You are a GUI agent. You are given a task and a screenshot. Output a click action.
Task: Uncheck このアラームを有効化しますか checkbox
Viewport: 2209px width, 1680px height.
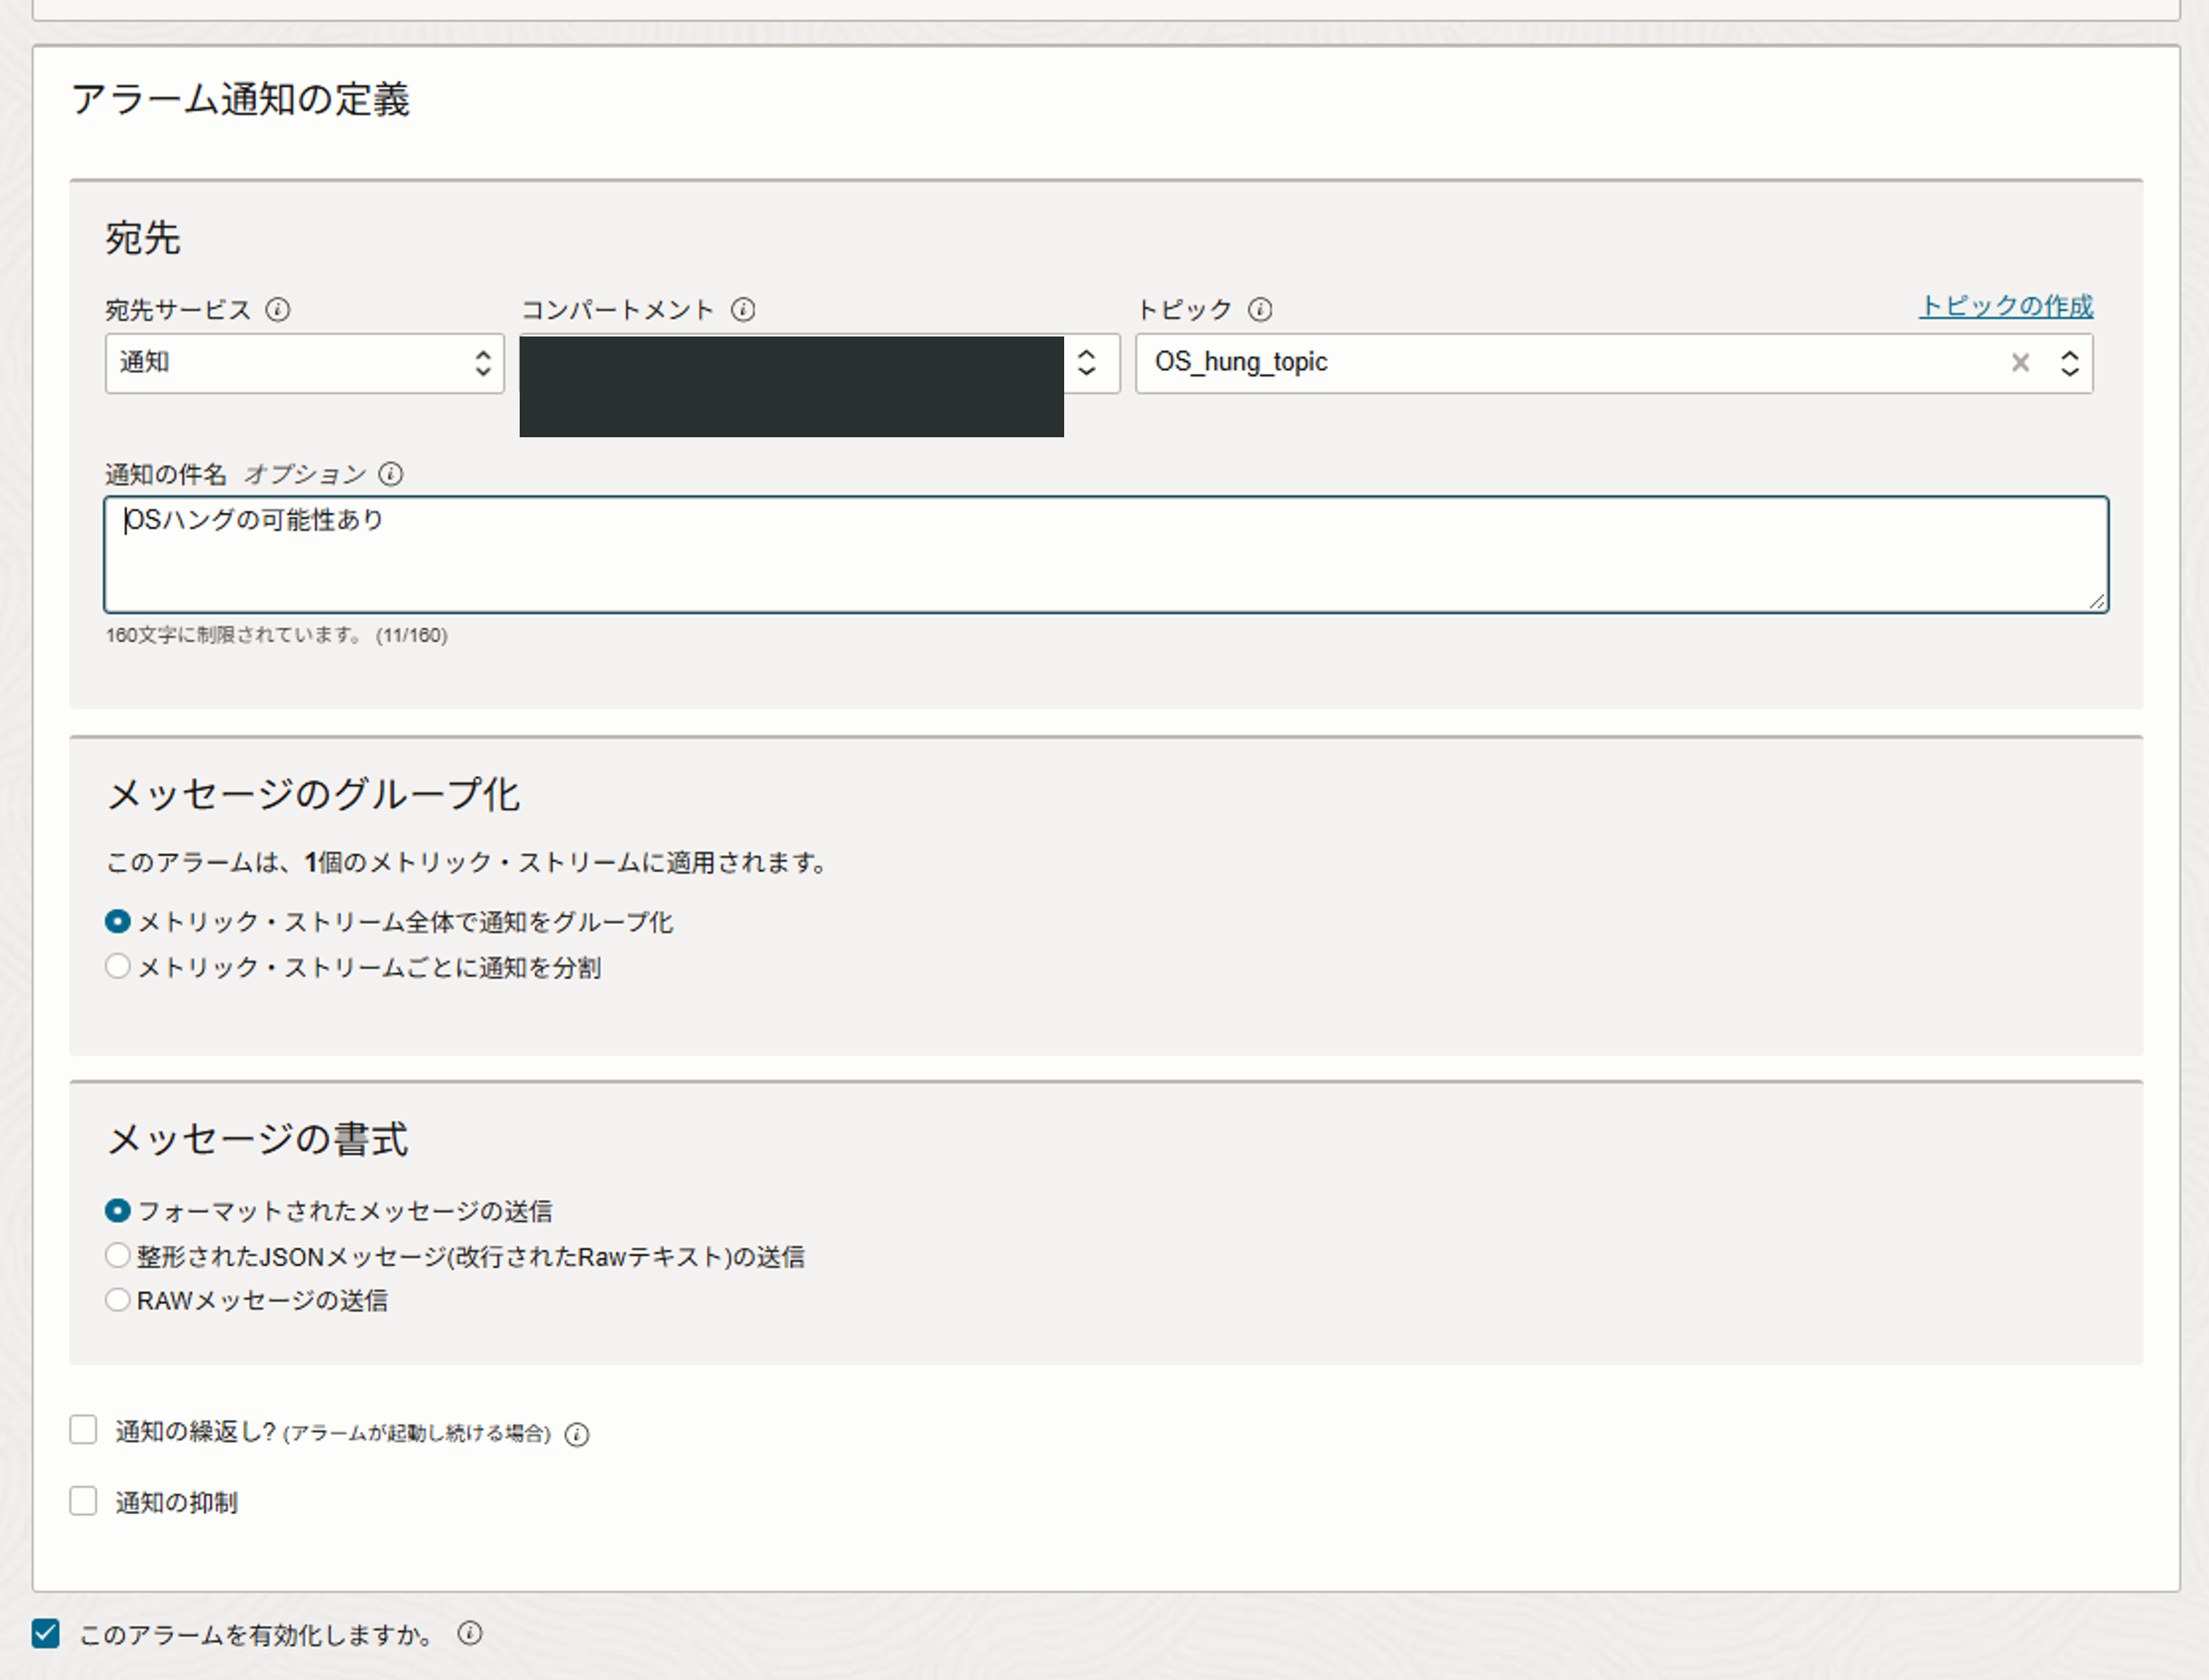tap(46, 1633)
